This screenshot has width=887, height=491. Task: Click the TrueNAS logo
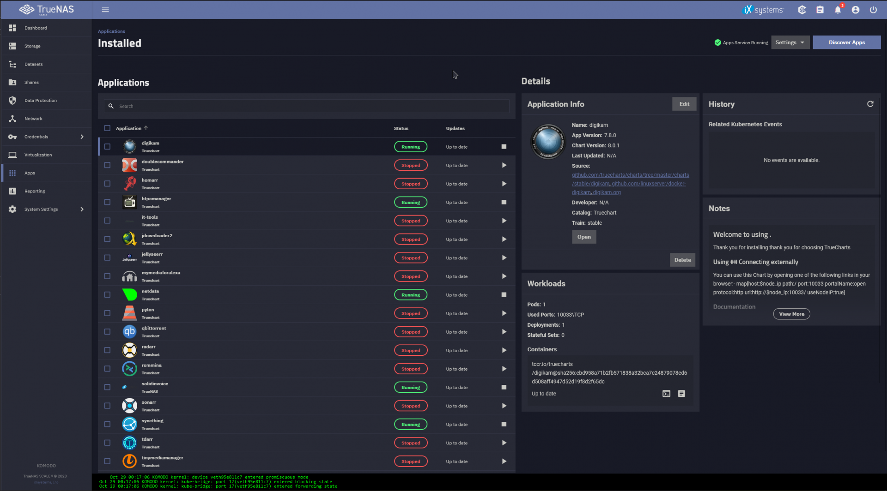(46, 10)
